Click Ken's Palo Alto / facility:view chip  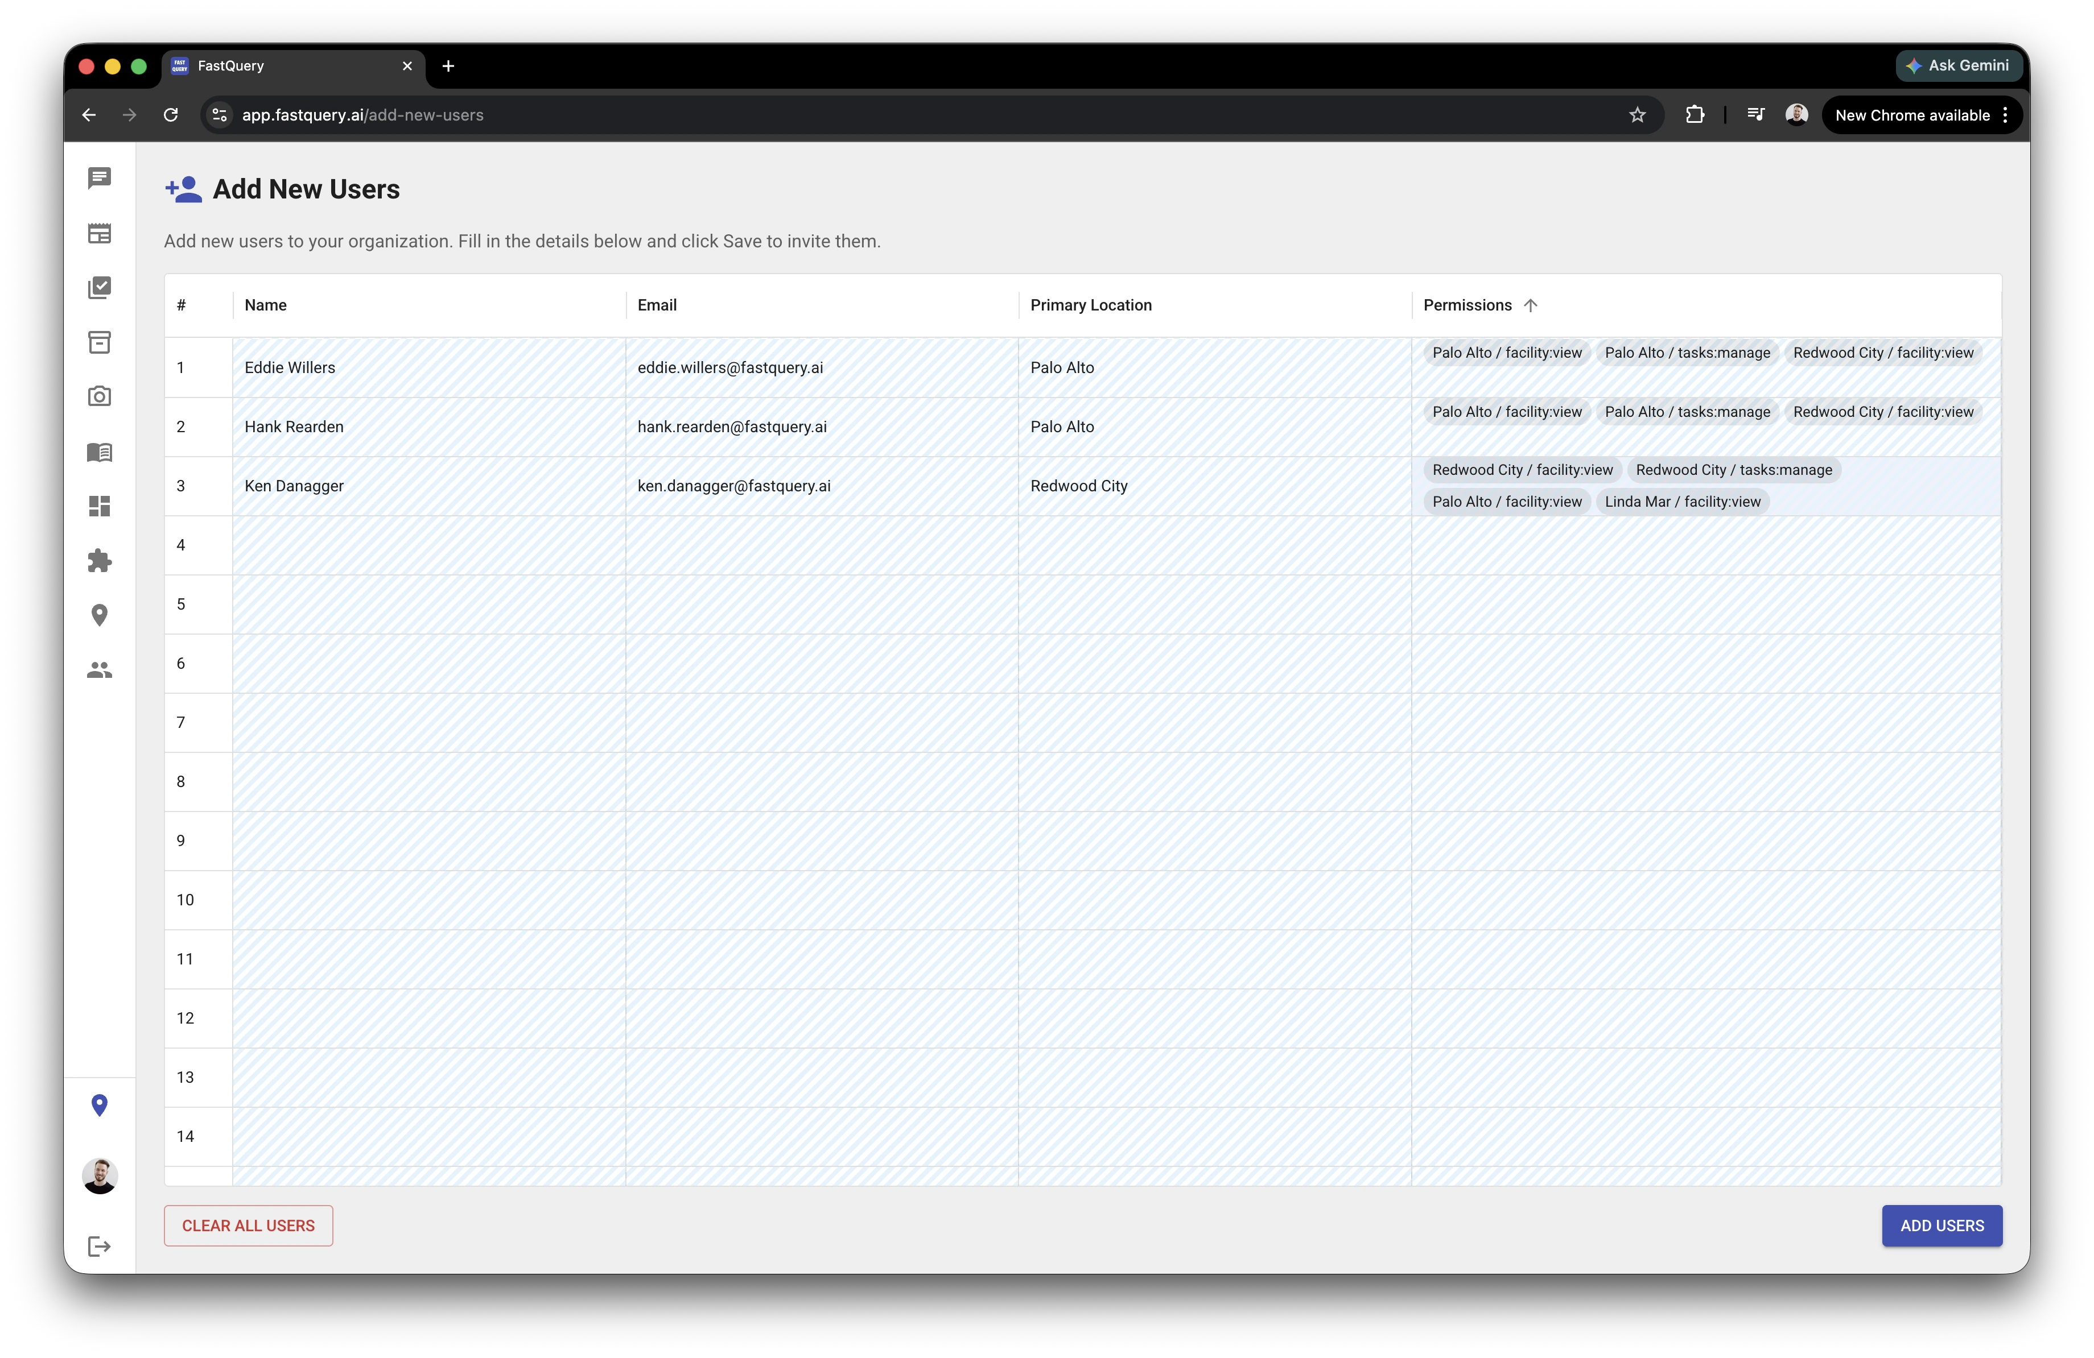point(1506,502)
